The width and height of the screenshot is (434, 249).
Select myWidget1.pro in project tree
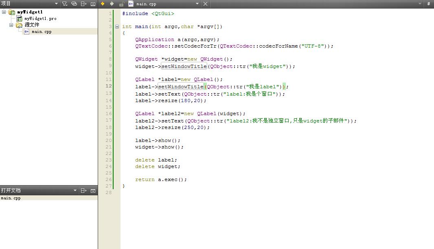coord(40,19)
